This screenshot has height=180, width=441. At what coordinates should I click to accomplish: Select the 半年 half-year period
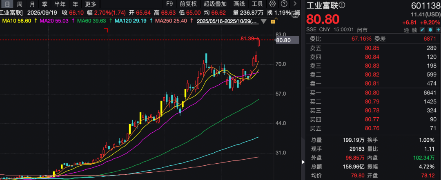point(60,4)
